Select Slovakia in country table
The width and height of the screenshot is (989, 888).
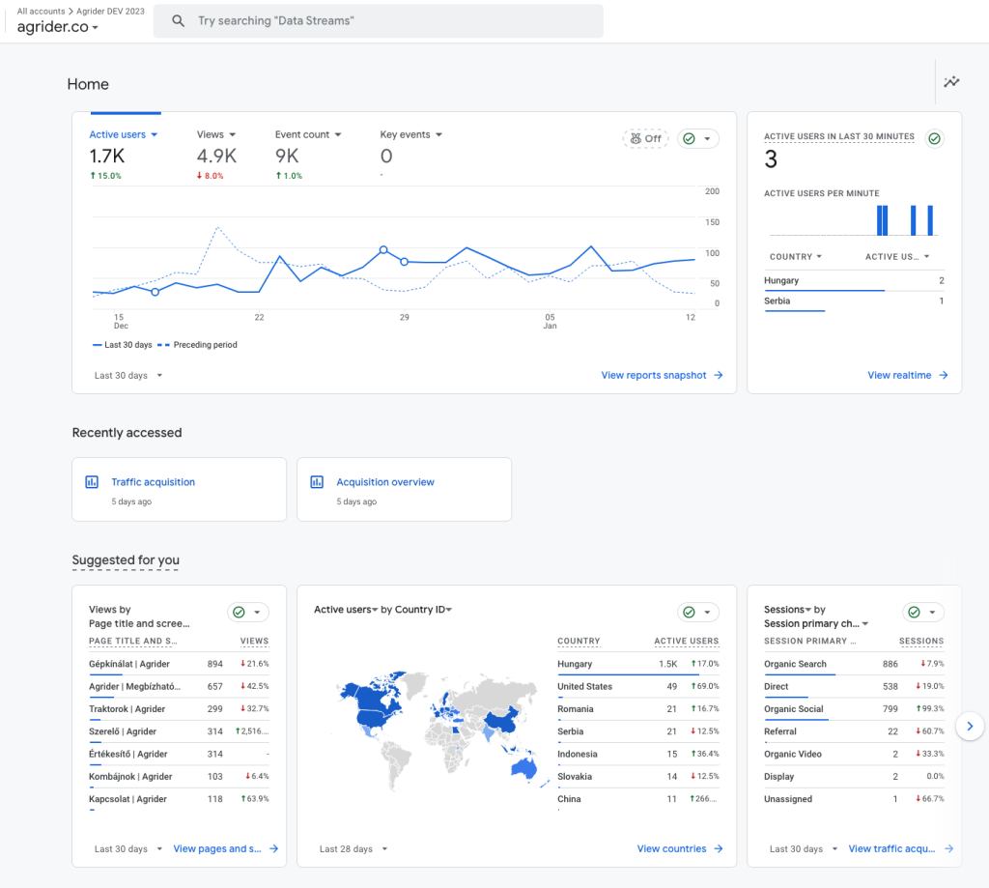point(638,776)
